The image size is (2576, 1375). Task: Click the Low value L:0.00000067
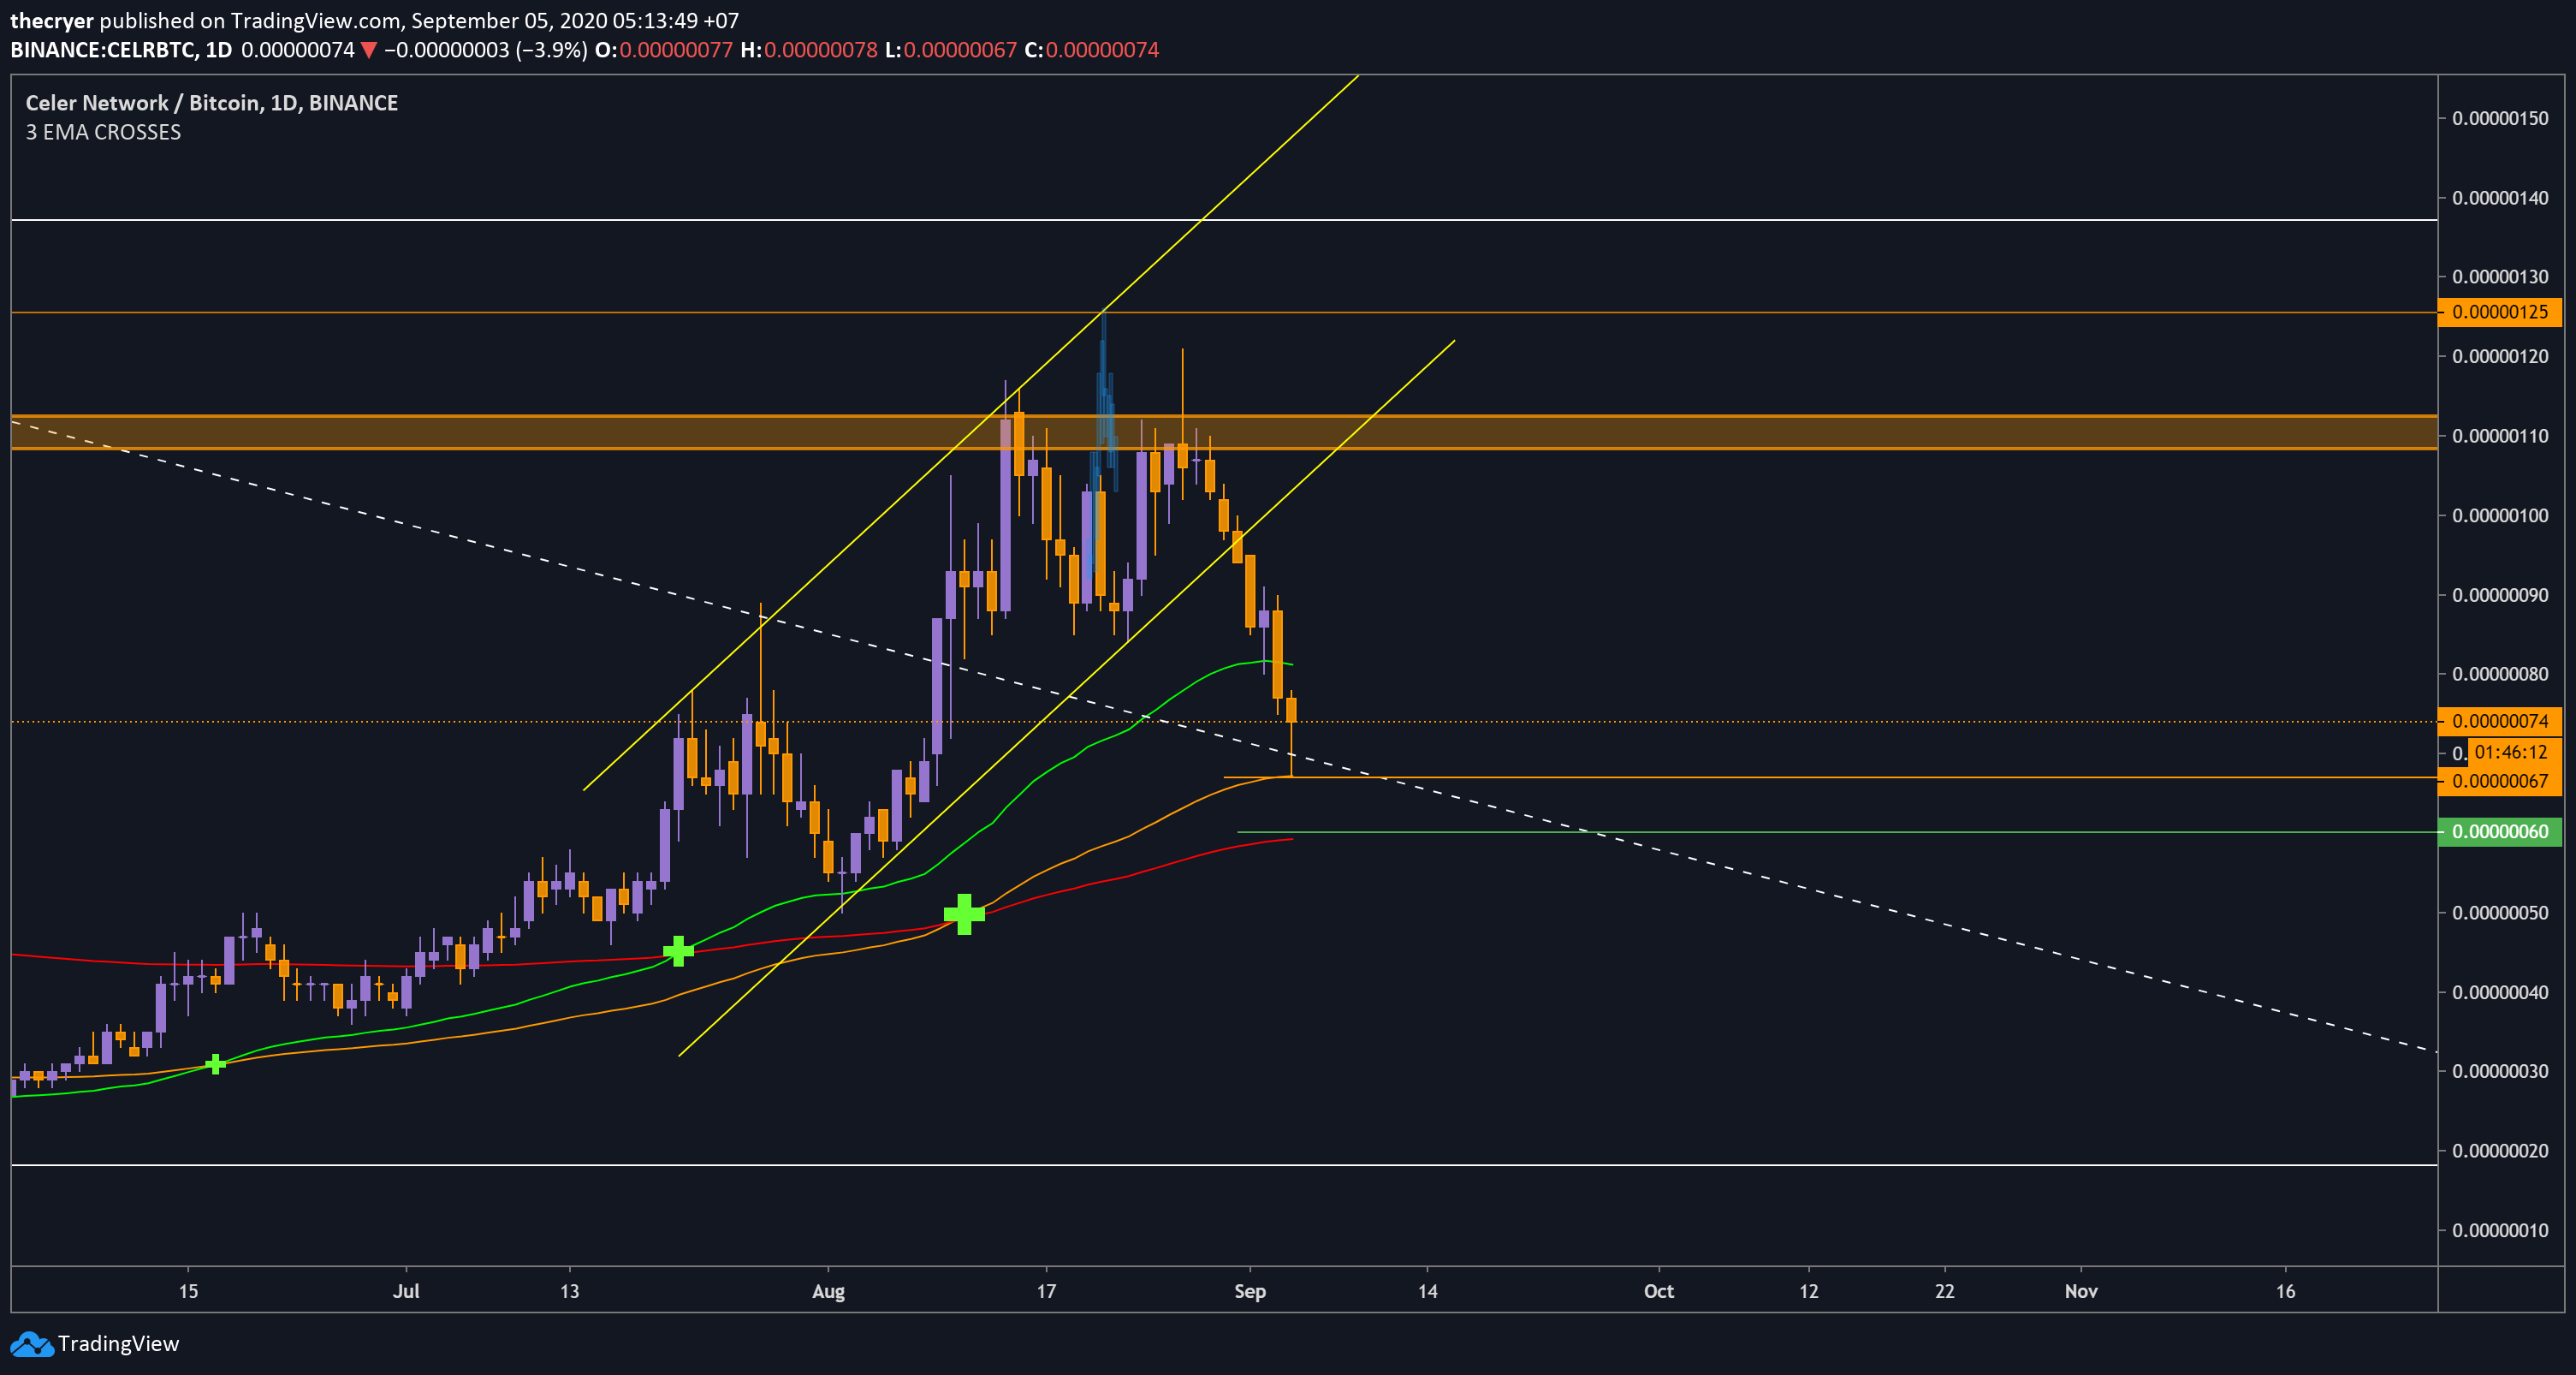(x=951, y=50)
